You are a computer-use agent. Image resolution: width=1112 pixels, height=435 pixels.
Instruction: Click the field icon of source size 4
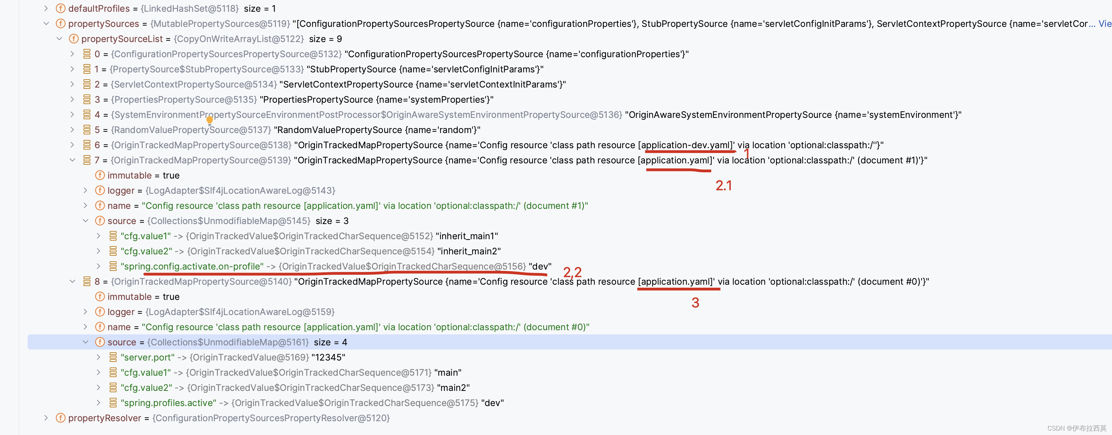click(100, 342)
